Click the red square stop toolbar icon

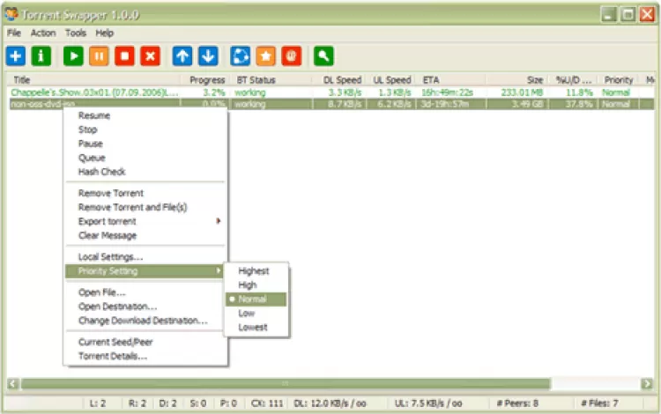(x=125, y=56)
